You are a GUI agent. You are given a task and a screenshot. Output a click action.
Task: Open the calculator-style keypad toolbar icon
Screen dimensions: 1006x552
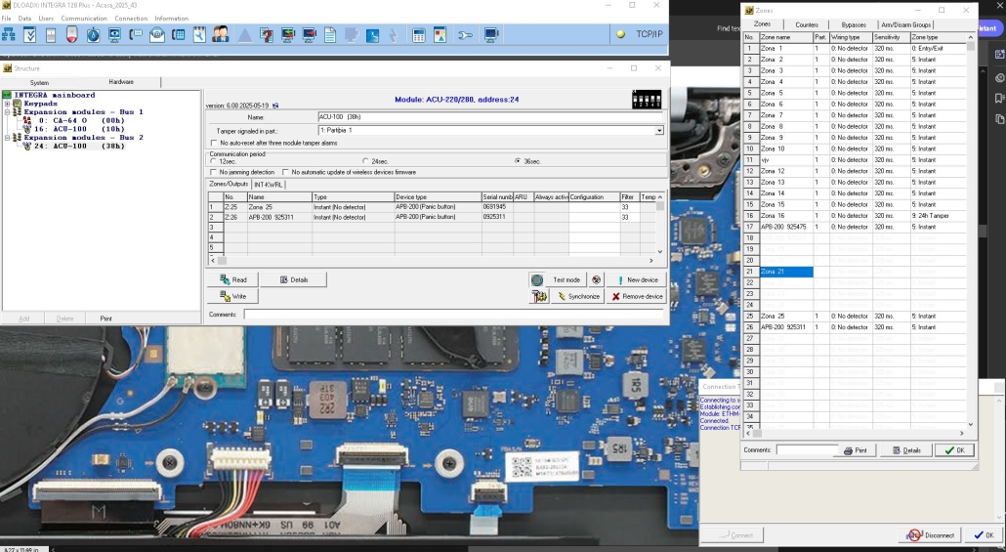click(x=419, y=35)
